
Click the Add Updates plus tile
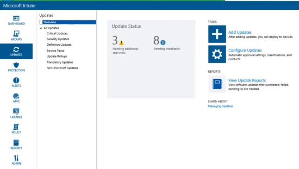coord(217,34)
